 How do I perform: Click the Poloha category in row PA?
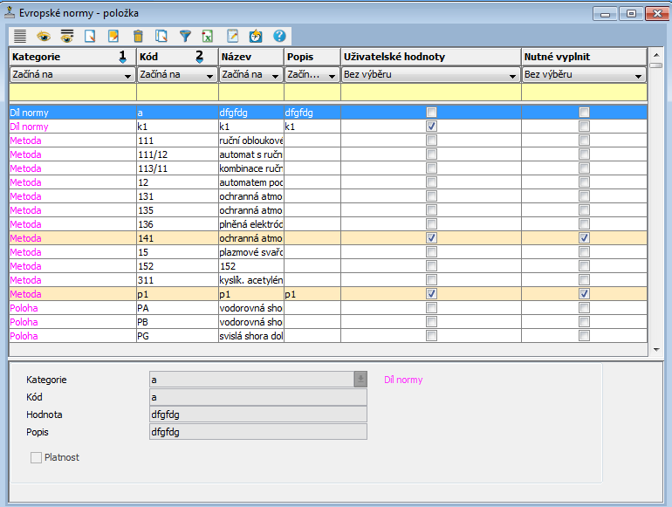24,308
